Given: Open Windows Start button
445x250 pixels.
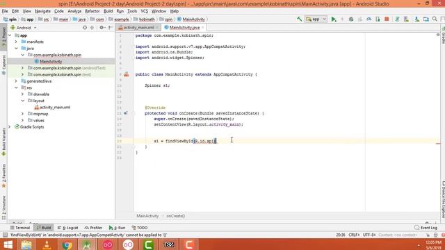Looking at the screenshot, I should (x=8, y=244).
